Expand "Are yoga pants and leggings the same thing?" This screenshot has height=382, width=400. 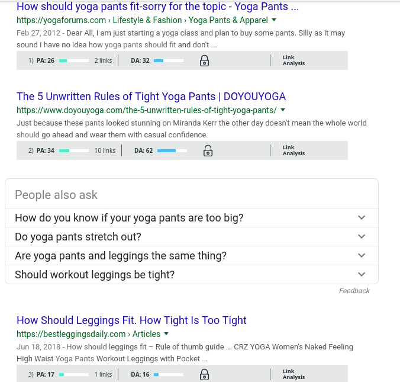[x=192, y=256]
